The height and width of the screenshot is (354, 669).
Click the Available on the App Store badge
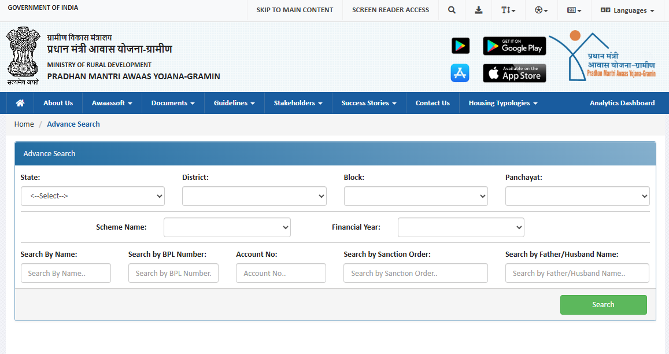[x=514, y=73]
